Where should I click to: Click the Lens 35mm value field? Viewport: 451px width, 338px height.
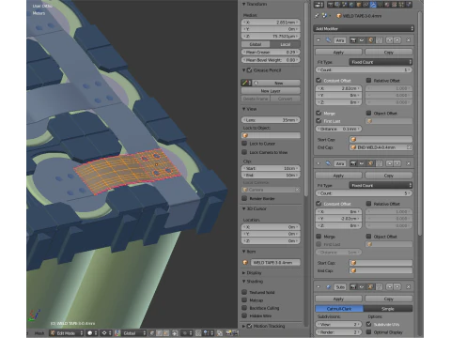click(x=271, y=120)
